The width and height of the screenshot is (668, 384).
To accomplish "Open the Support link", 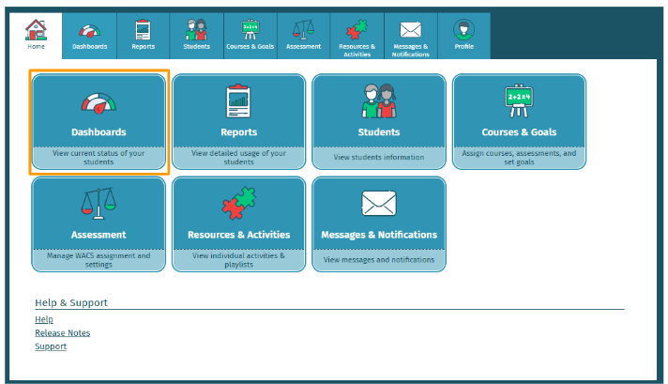I will tap(51, 346).
